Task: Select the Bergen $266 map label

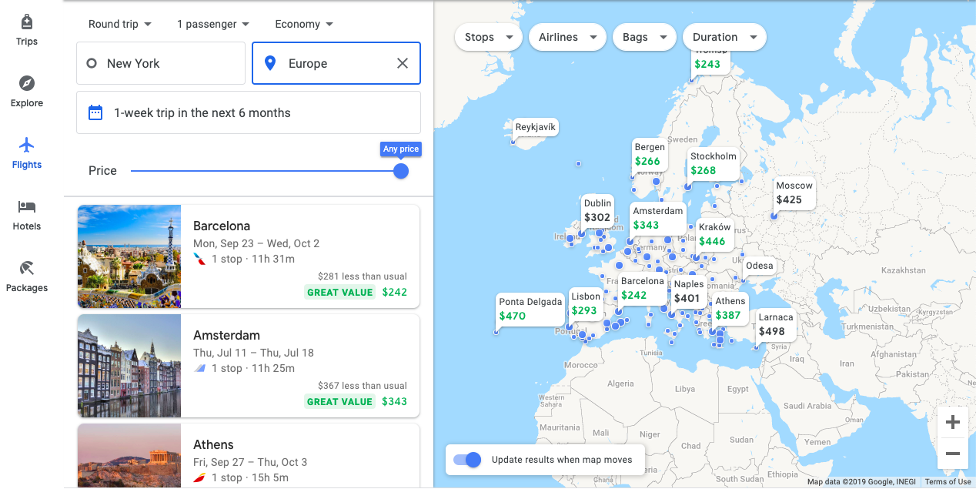Action: coord(649,154)
